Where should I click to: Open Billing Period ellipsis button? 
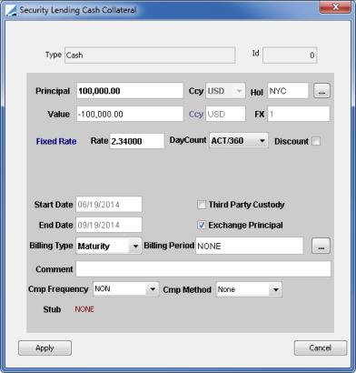(x=321, y=246)
